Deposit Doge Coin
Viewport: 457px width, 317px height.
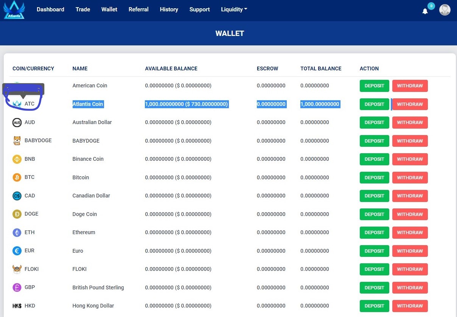coord(374,214)
